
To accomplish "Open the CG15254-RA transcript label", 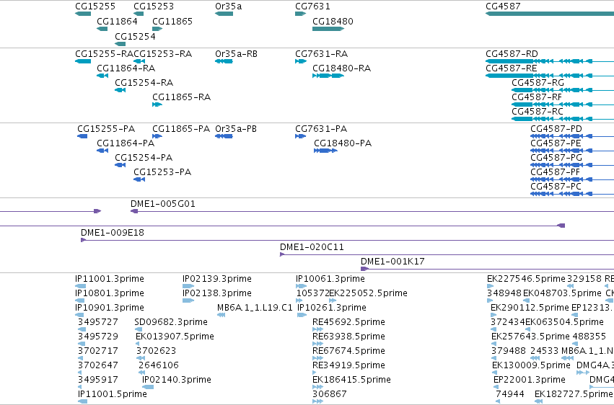I will point(144,82).
